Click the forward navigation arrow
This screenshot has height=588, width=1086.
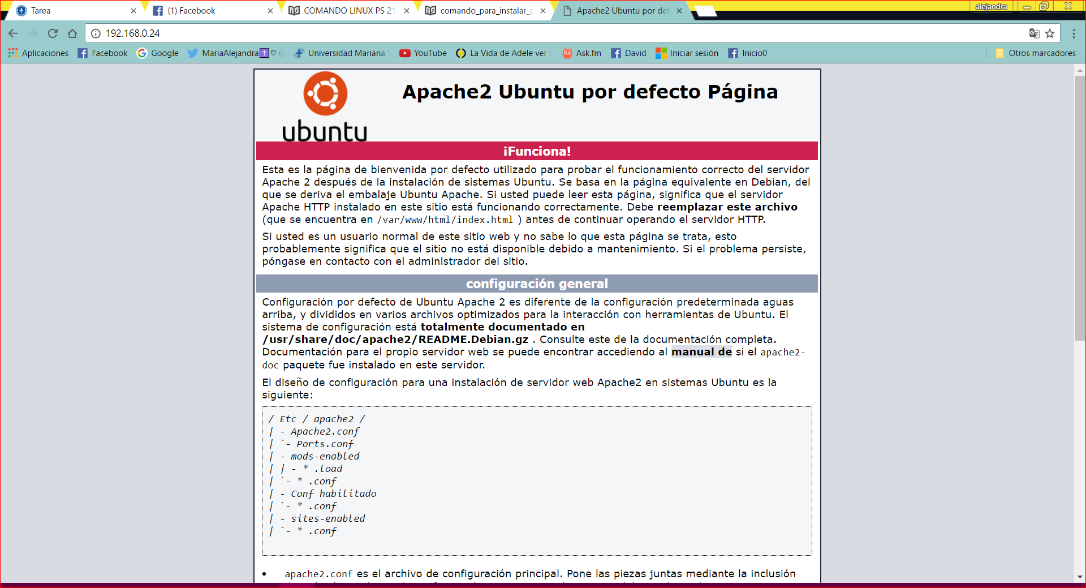click(33, 33)
